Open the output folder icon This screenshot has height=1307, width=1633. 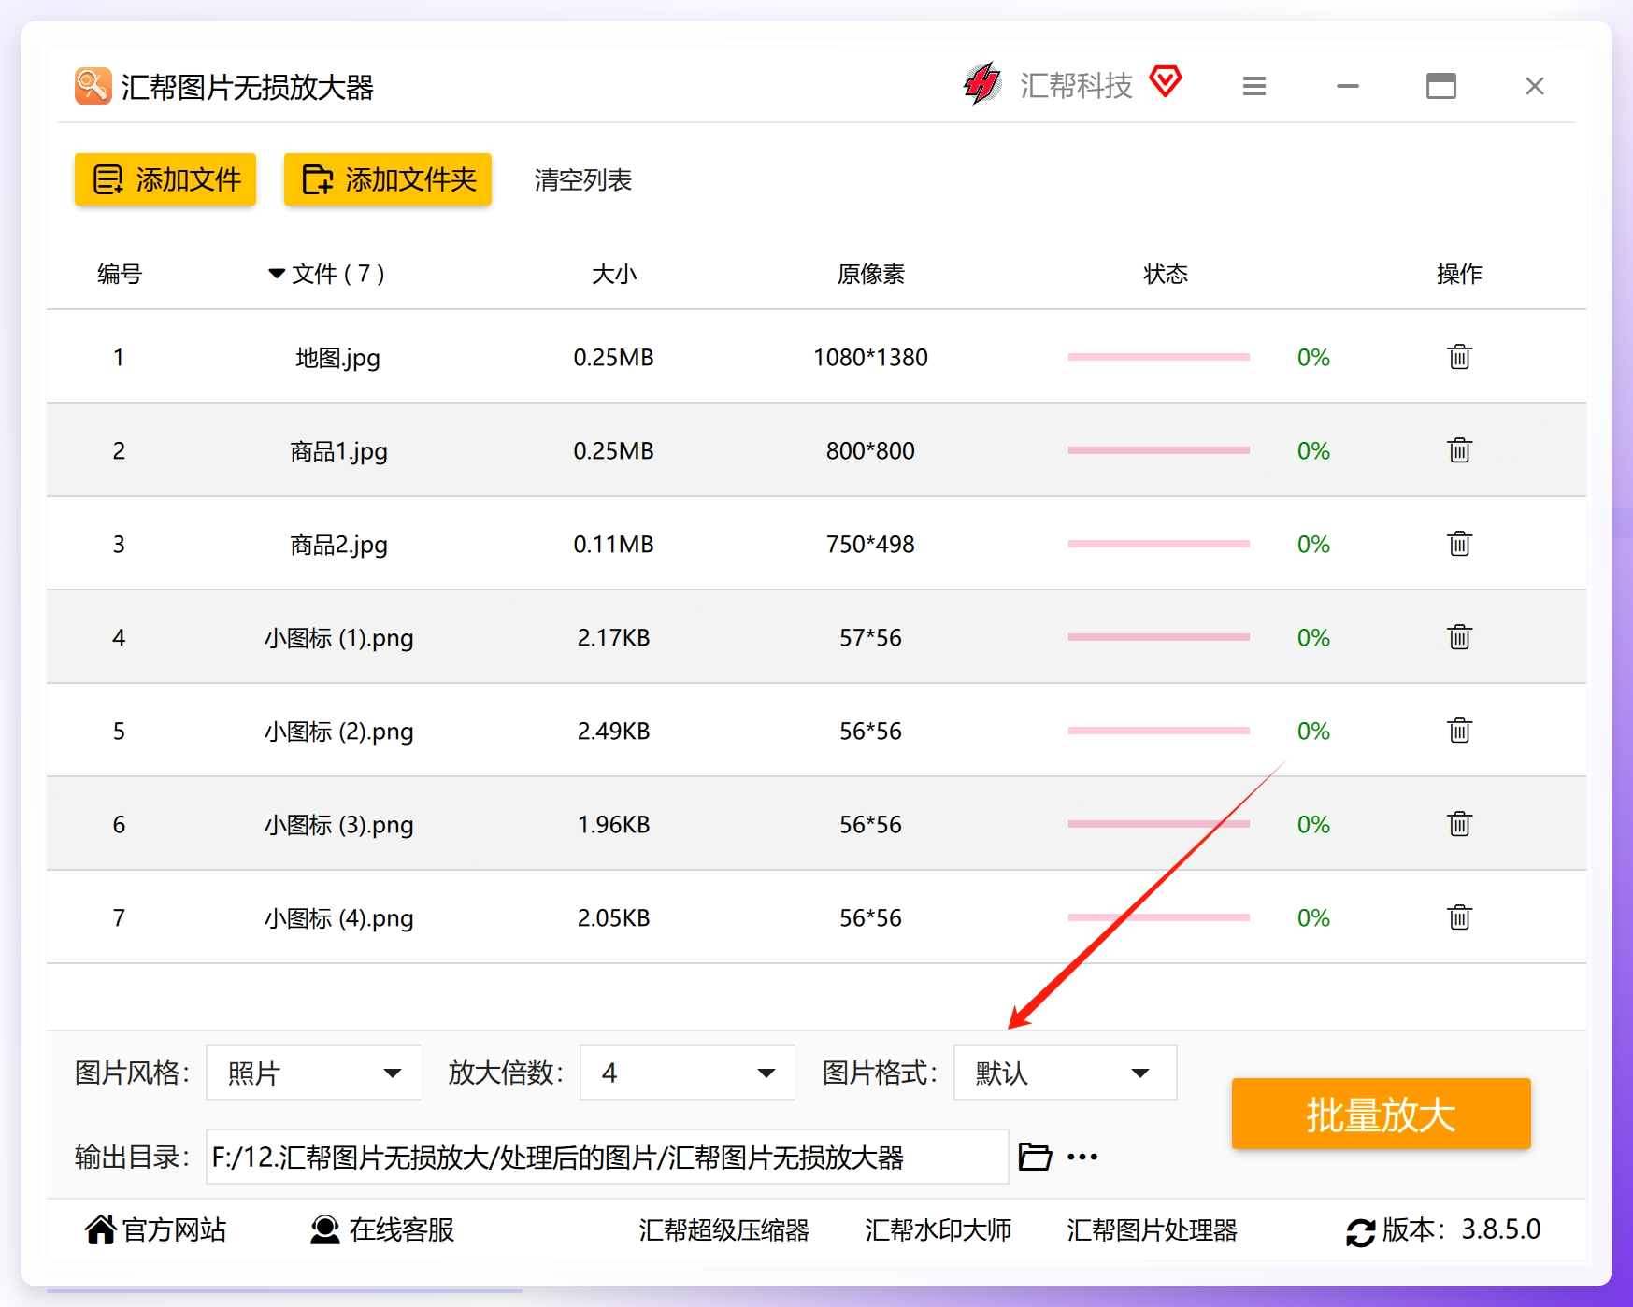(x=1035, y=1157)
